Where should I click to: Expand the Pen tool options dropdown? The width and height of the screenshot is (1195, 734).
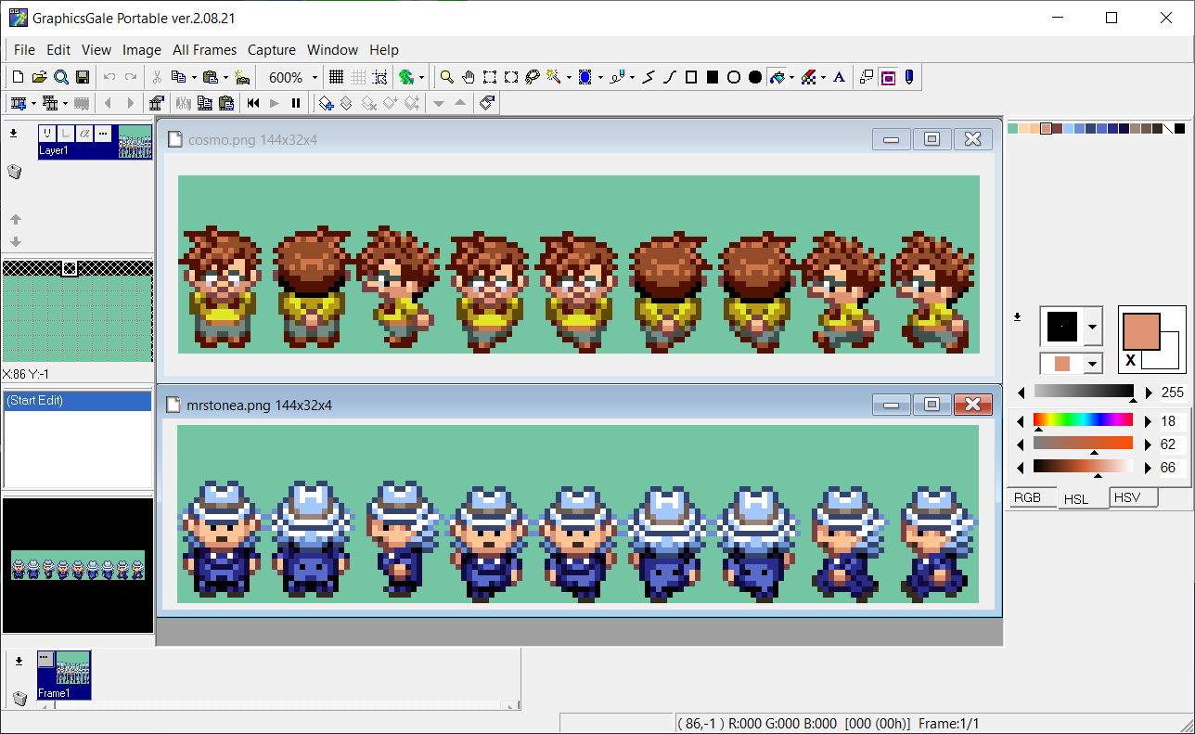tap(632, 77)
